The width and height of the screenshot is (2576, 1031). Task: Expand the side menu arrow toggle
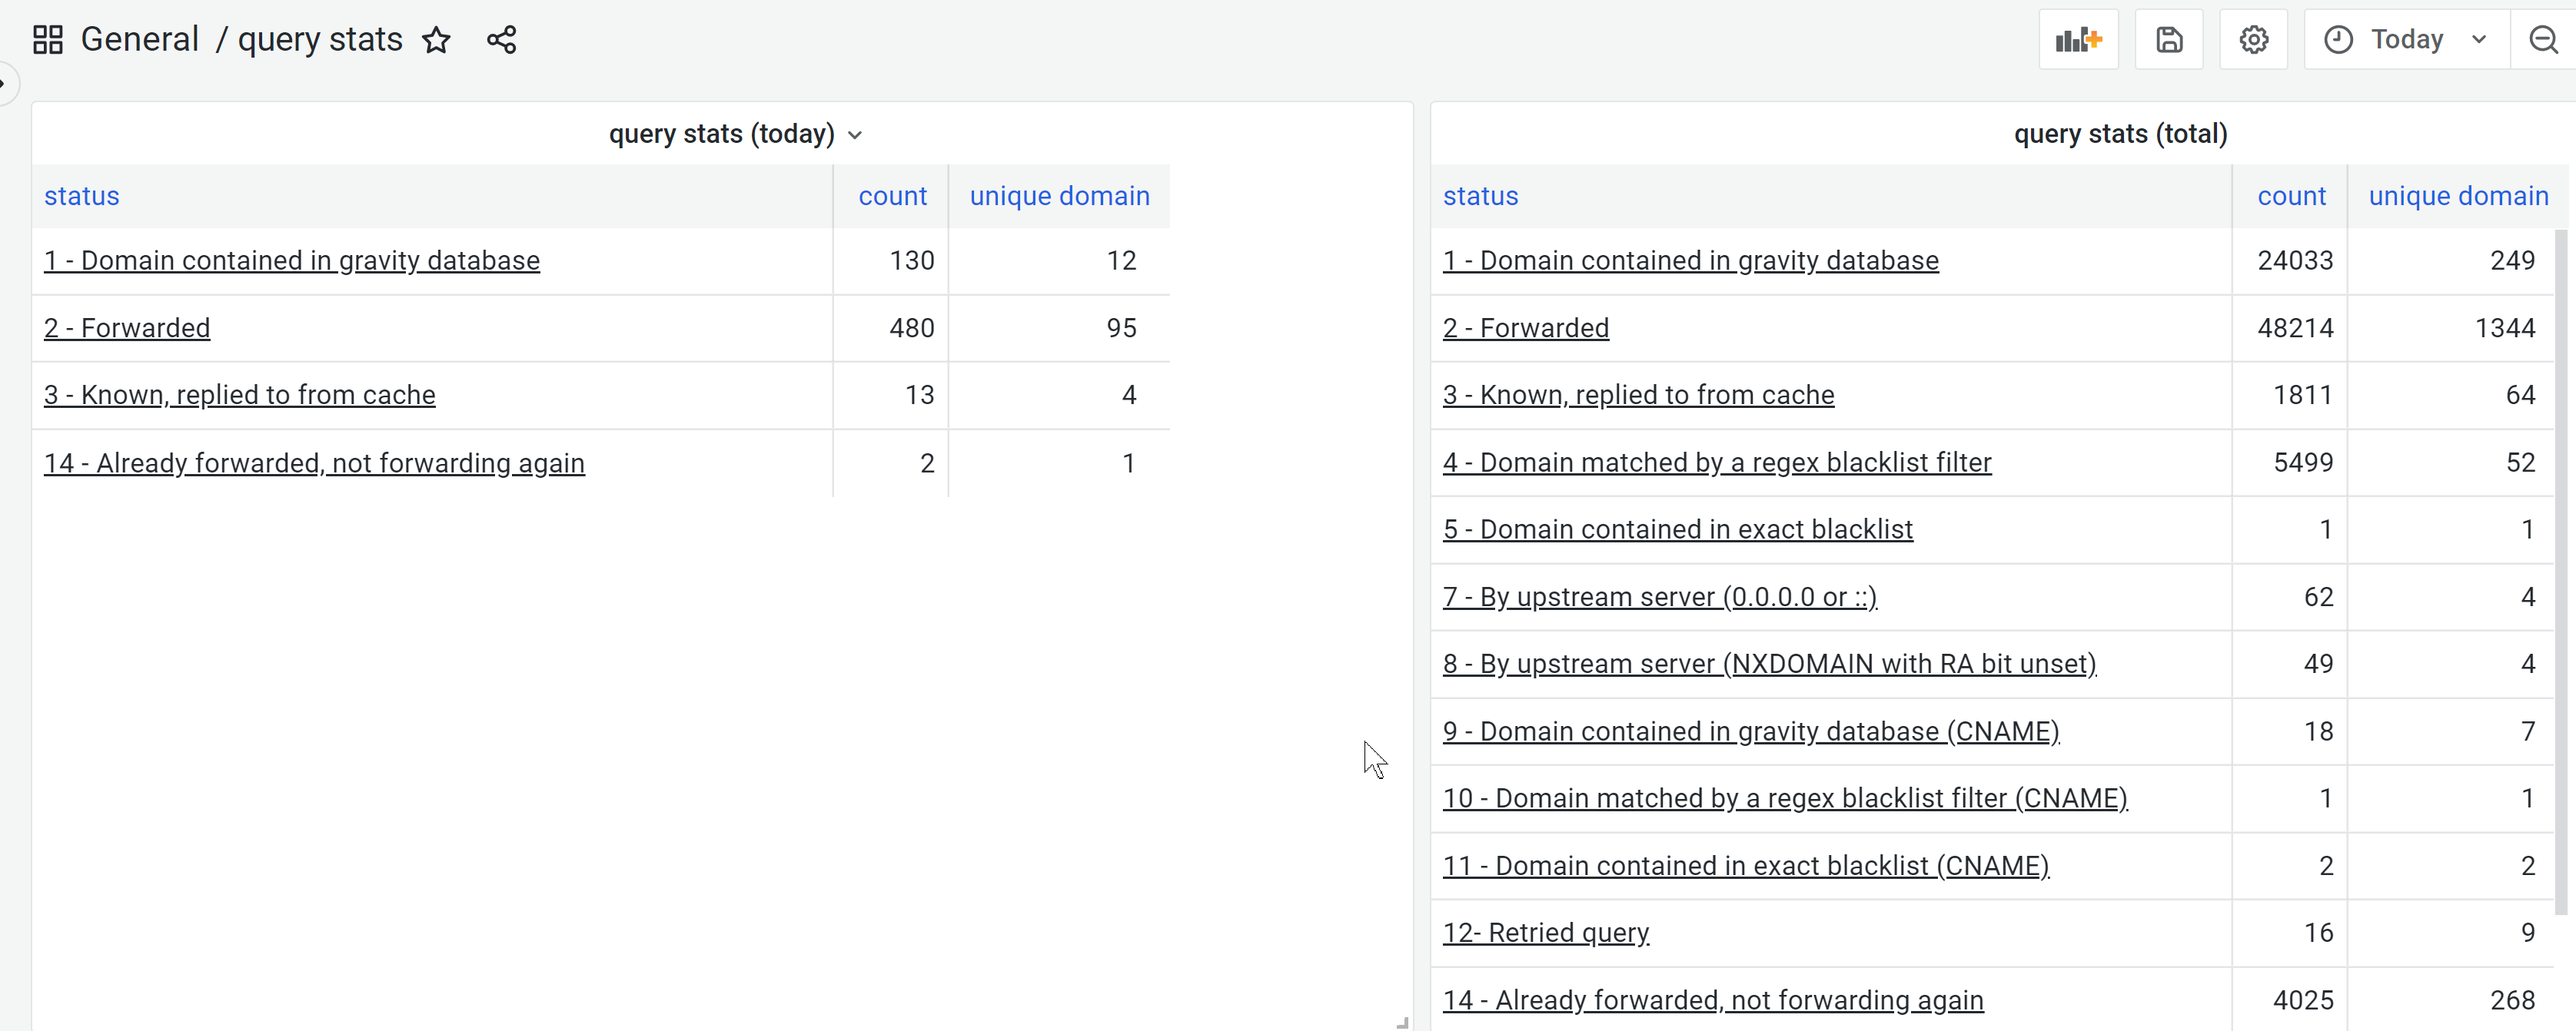click(x=6, y=83)
